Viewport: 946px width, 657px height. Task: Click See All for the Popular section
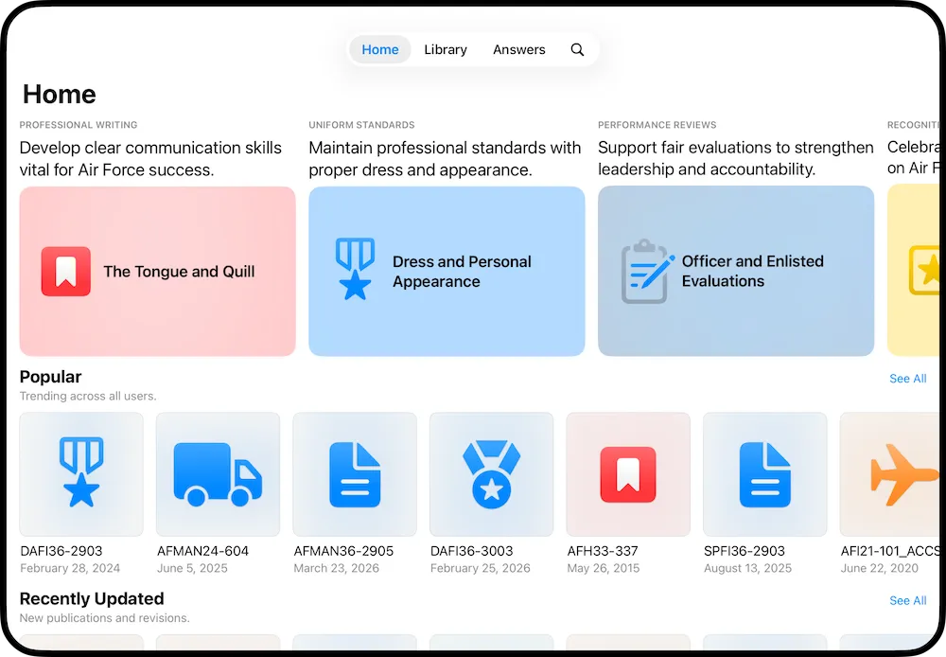coord(907,379)
